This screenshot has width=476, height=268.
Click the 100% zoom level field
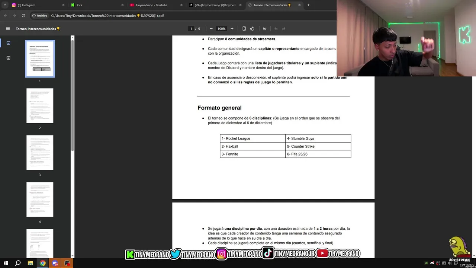[222, 29]
